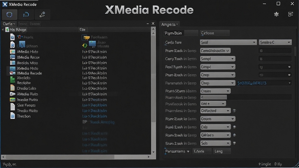
Task: Collapse the Ma Rdvoge tree node arrow
Action: click(3, 30)
